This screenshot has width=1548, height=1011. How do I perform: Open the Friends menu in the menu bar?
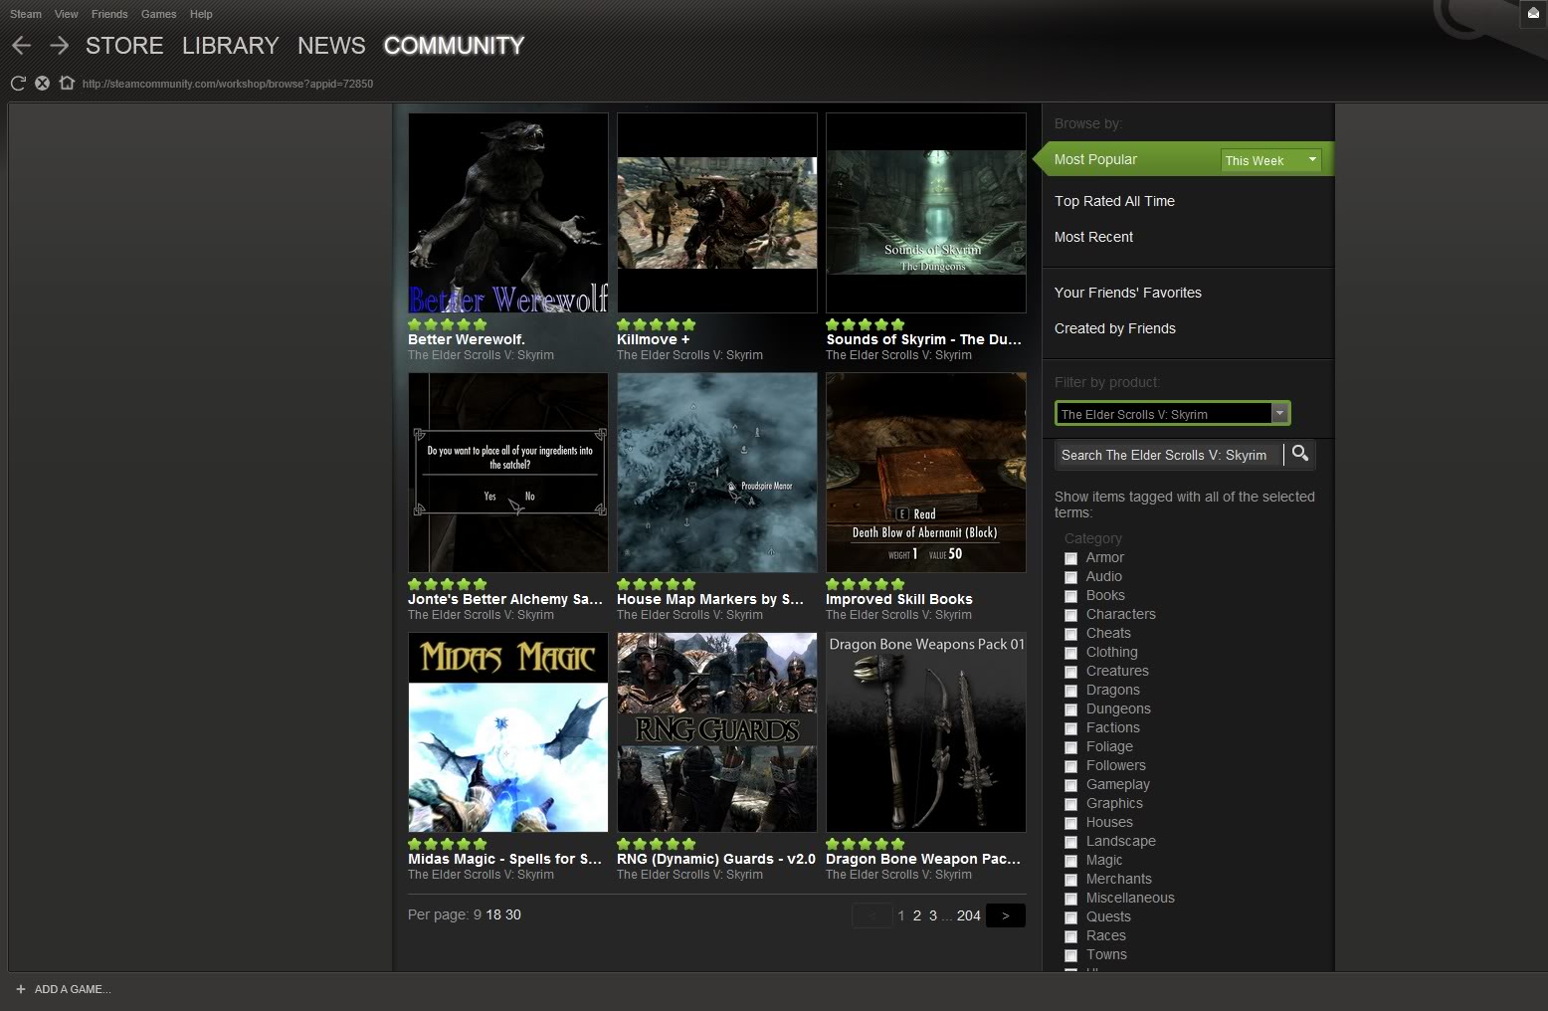pyautogui.click(x=108, y=14)
